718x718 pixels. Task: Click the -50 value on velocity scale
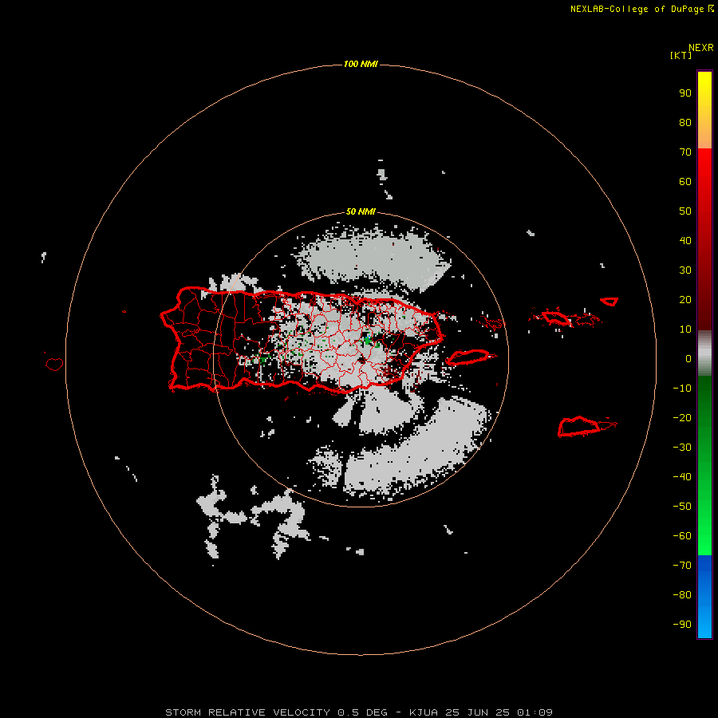(682, 507)
